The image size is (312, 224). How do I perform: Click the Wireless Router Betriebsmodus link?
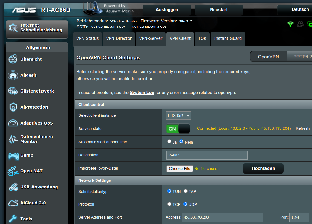pyautogui.click(x=124, y=21)
